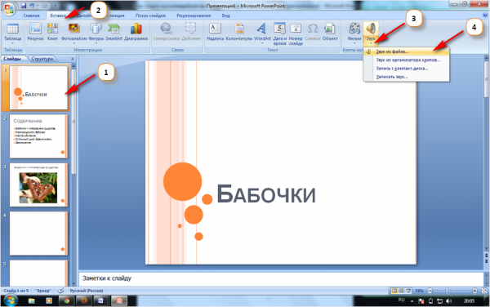The width and height of the screenshot is (490, 307).
Task: Insert a picture with Рисунок
Action: pyautogui.click(x=35, y=32)
